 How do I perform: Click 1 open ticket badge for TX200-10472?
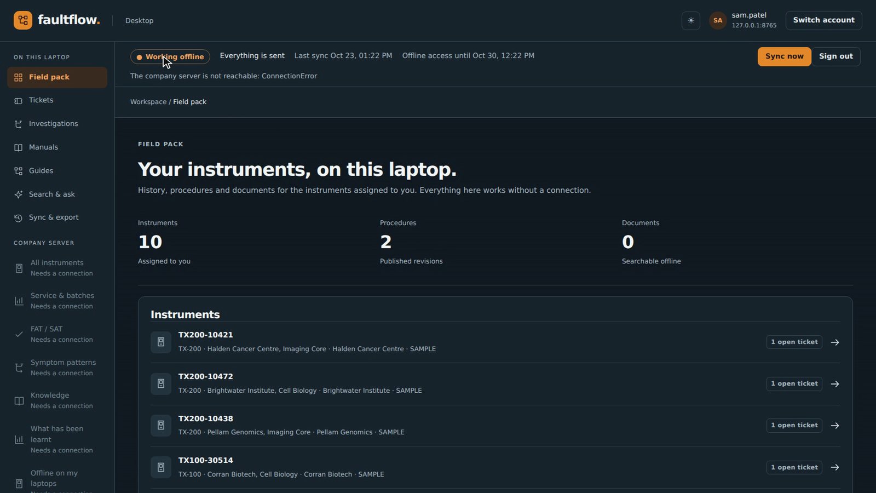pyautogui.click(x=794, y=384)
